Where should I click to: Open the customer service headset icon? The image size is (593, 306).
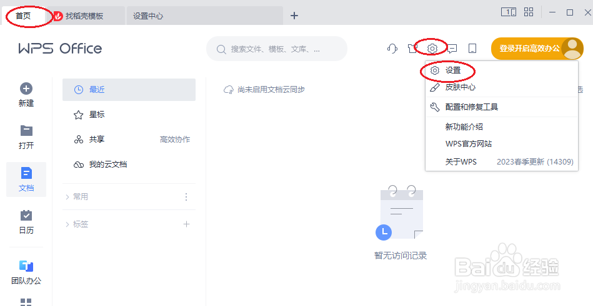pyautogui.click(x=392, y=49)
